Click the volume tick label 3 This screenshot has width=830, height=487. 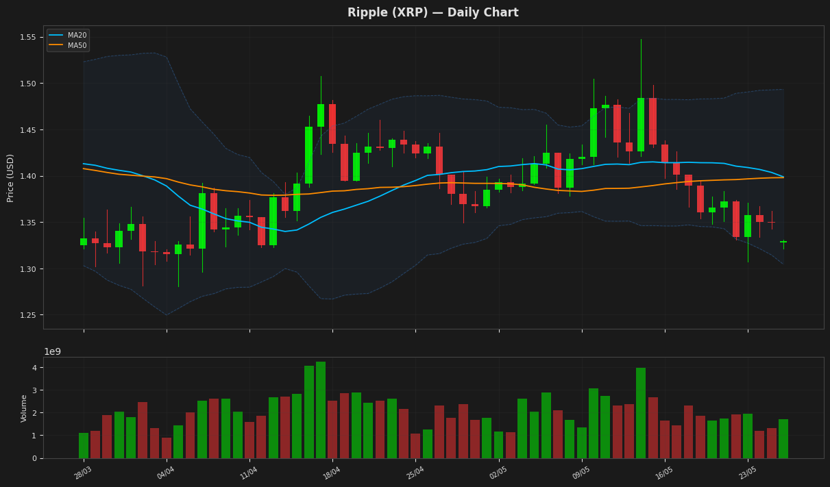point(36,390)
